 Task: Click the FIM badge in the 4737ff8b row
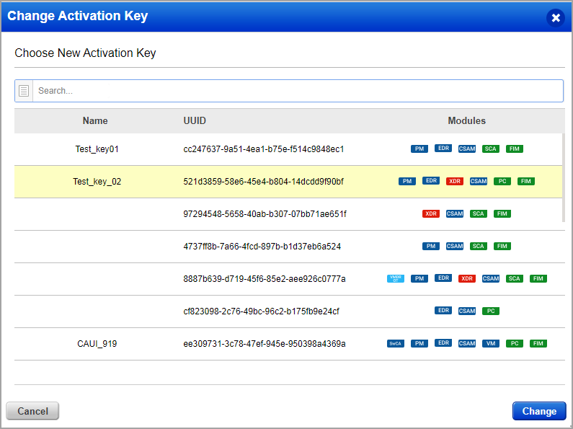tap(502, 247)
